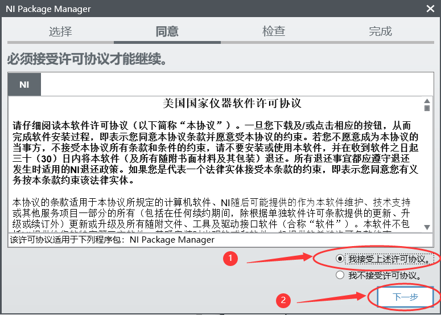Select the NI license tab
Image resolution: width=441 pixels, height=315 pixels.
point(24,84)
